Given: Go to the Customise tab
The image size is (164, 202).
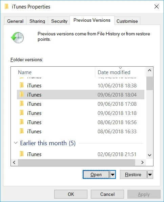Looking at the screenshot, I should tap(127, 21).
